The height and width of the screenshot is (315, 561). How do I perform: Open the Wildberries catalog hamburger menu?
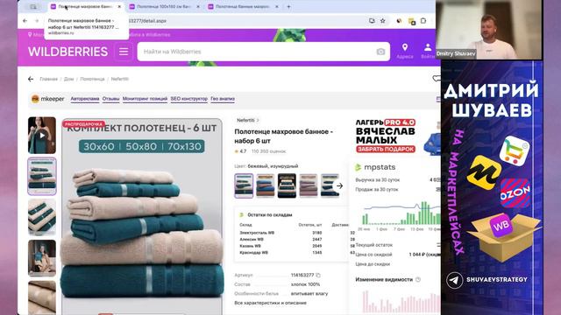coord(124,52)
